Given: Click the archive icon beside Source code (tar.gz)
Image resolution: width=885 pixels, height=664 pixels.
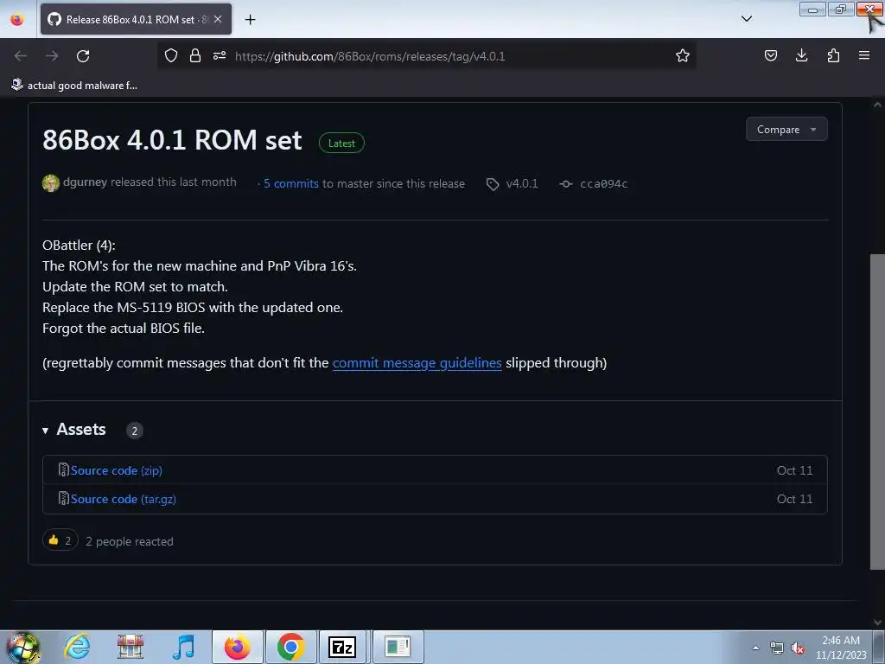Looking at the screenshot, I should (x=63, y=499).
